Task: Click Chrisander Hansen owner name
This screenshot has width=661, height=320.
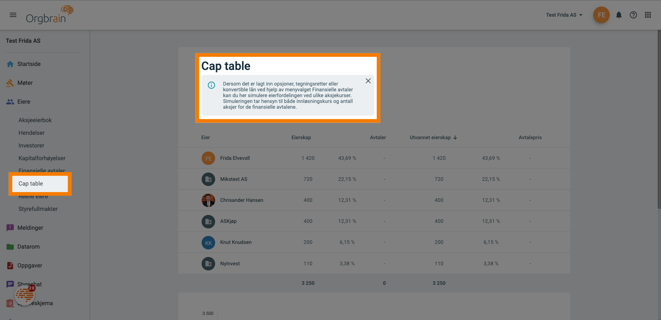Action: 241,200
